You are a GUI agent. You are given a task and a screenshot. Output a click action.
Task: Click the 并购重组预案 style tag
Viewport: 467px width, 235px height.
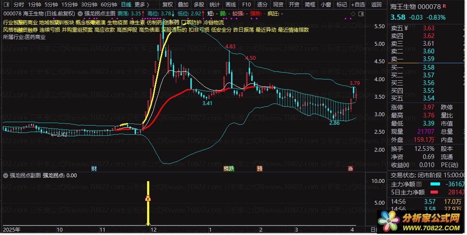(x=77, y=30)
